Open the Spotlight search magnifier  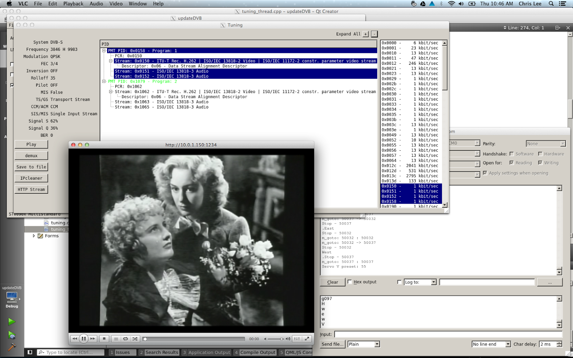point(551,4)
